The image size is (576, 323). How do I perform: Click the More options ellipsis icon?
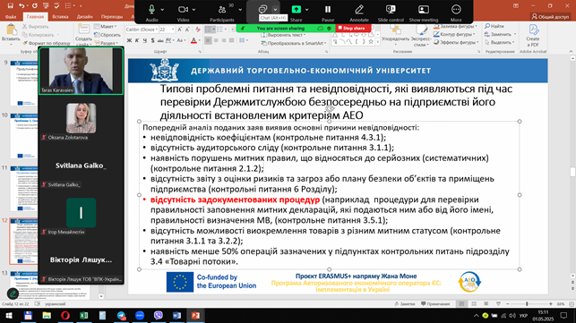coord(456,10)
